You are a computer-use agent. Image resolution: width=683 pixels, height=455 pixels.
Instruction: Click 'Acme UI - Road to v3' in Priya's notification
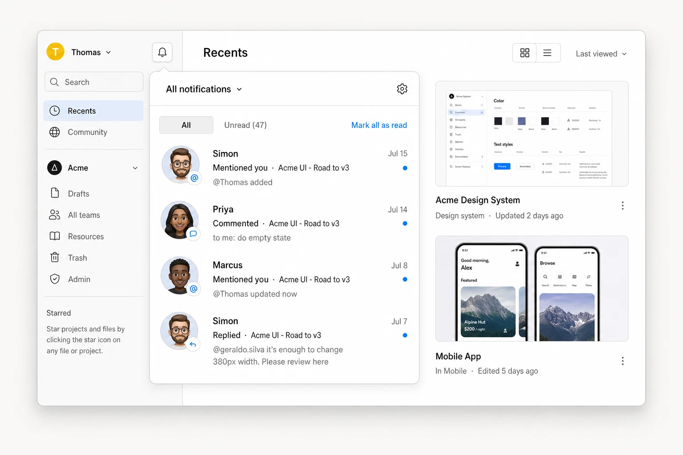(x=304, y=224)
